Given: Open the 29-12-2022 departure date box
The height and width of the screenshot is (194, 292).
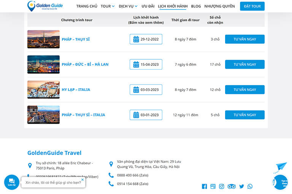Looking at the screenshot, I should point(146,39).
